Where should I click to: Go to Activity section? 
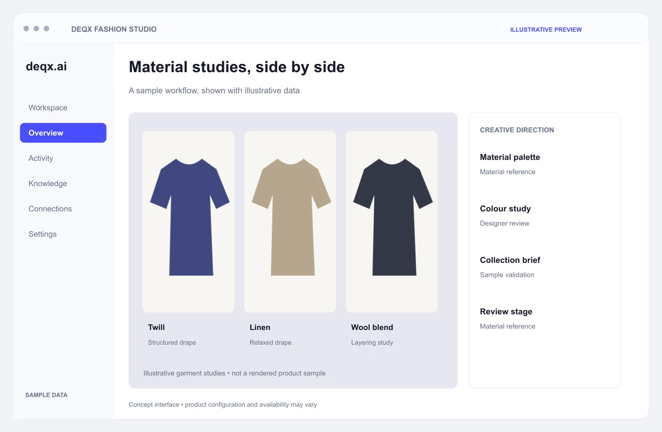coord(41,158)
